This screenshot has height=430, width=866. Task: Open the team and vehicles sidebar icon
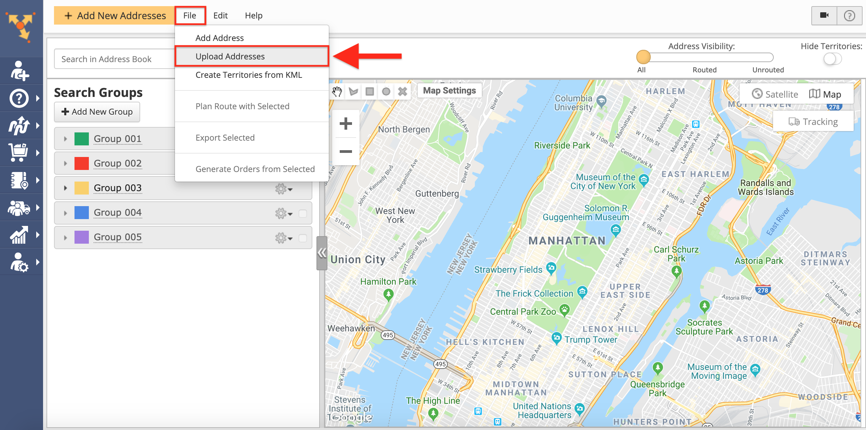19,207
